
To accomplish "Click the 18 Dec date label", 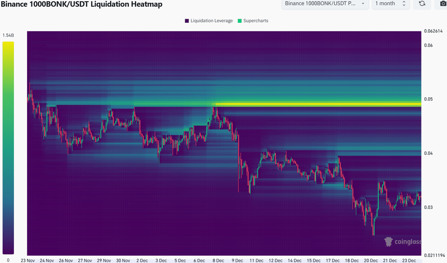I will coord(352,261).
